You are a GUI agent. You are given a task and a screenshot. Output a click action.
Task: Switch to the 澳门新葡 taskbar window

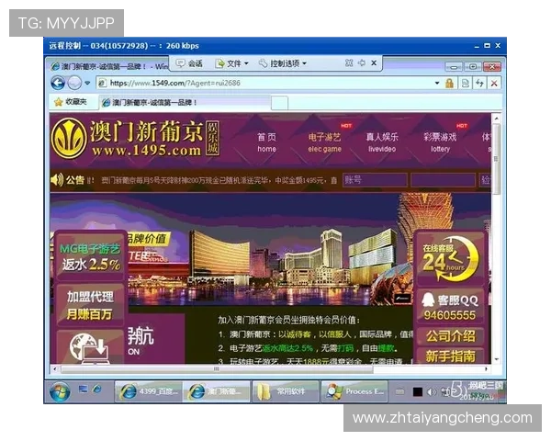217,391
